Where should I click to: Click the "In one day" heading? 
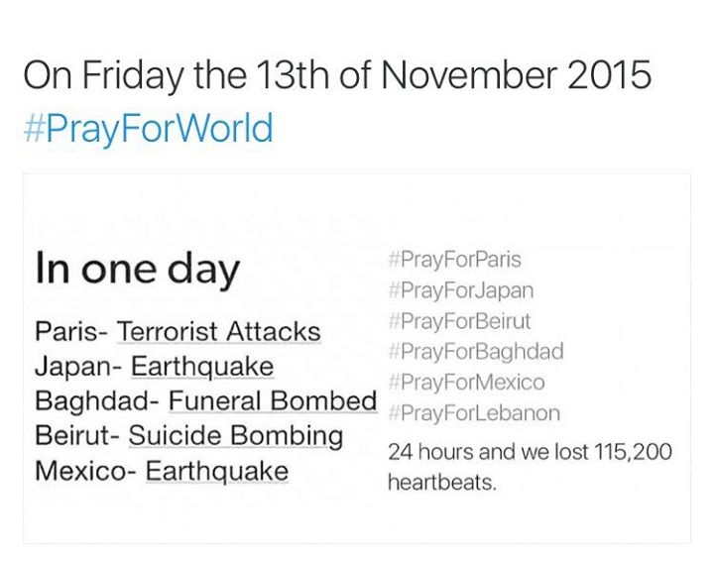pyautogui.click(x=137, y=271)
